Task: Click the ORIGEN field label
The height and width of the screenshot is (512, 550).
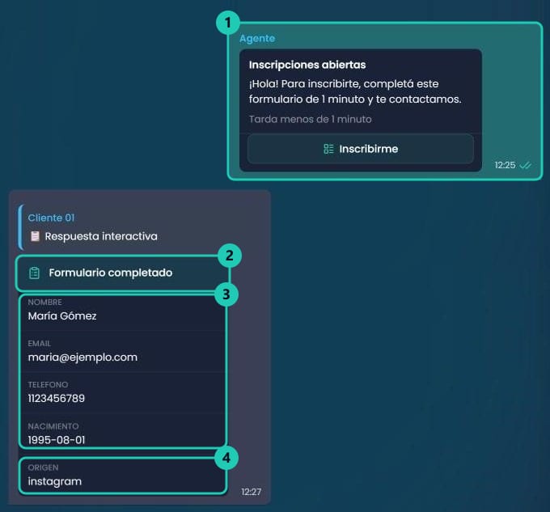Action: 43,468
